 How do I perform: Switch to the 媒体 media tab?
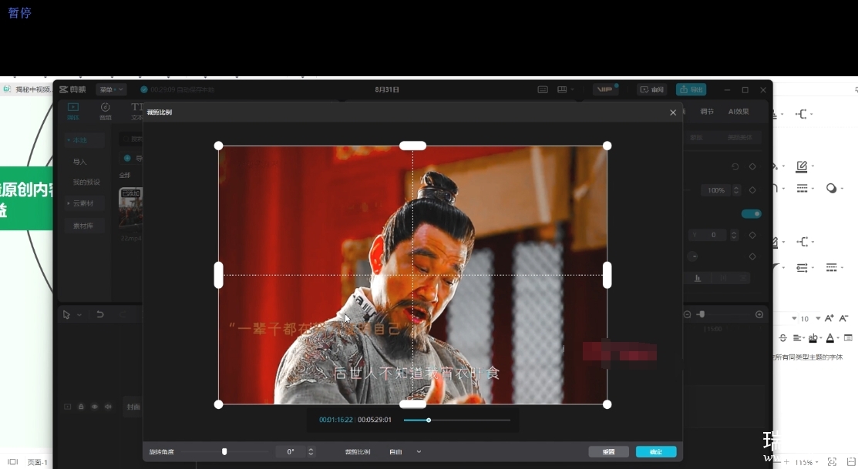(x=72, y=111)
